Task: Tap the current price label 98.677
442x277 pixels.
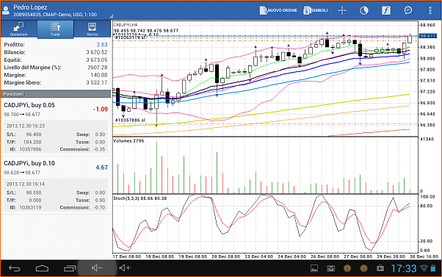Action: (427, 36)
